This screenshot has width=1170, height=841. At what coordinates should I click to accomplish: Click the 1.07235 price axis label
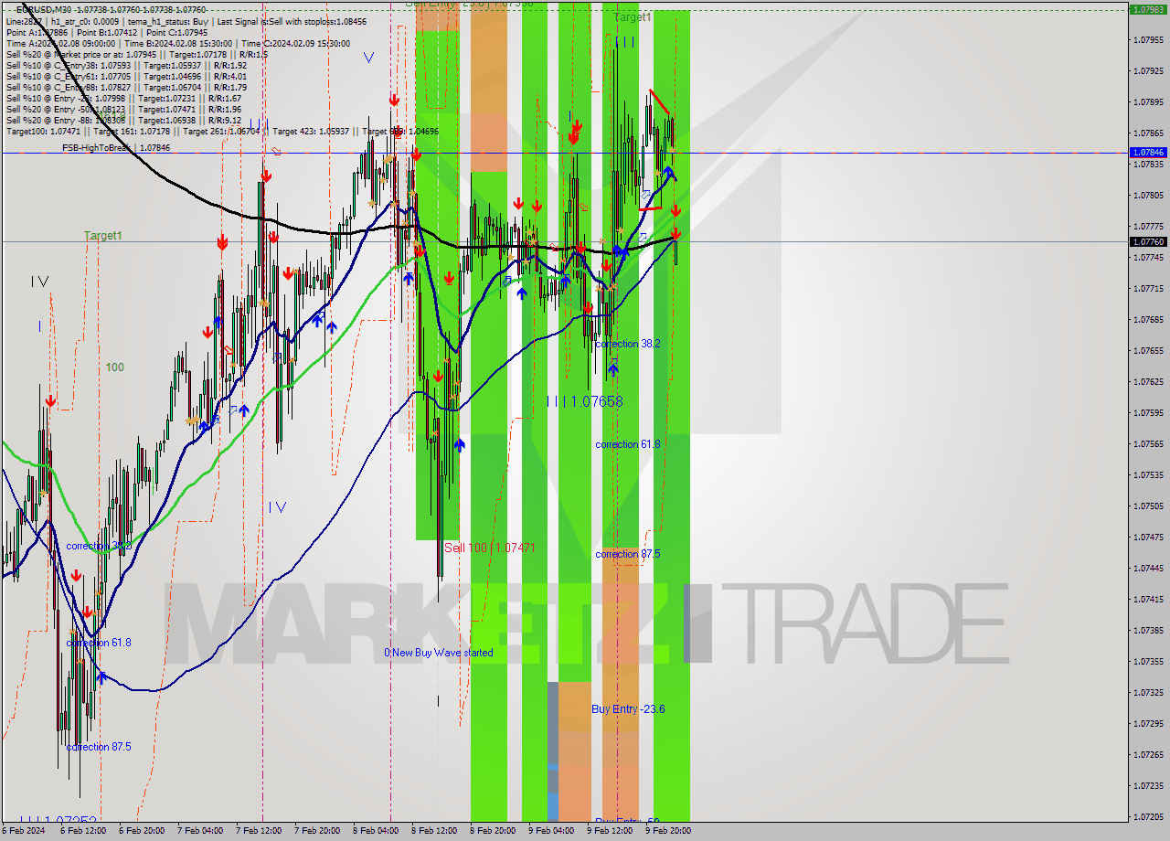coord(1148,785)
